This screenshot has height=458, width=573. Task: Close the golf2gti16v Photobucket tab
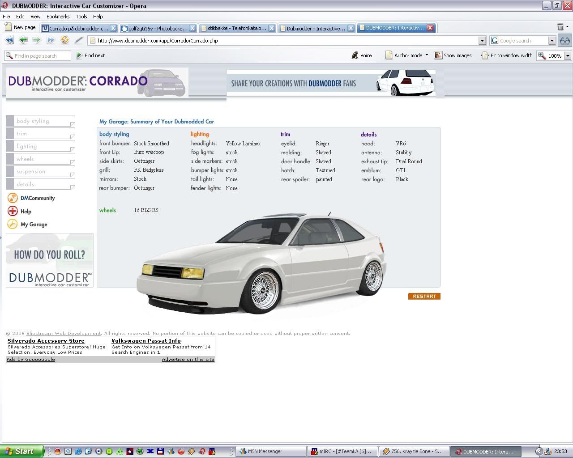pyautogui.click(x=192, y=28)
